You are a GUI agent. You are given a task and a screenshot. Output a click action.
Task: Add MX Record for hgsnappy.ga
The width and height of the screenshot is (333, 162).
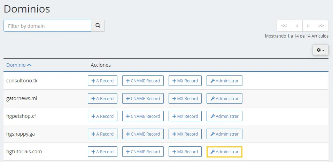185,134
